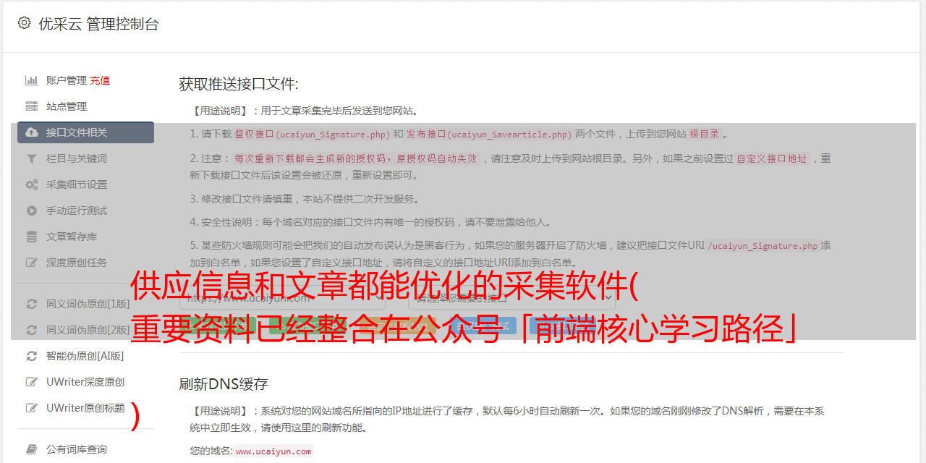The image size is (926, 463).
Task: Open 采集细节设置 via its gears icon
Action: (32, 184)
